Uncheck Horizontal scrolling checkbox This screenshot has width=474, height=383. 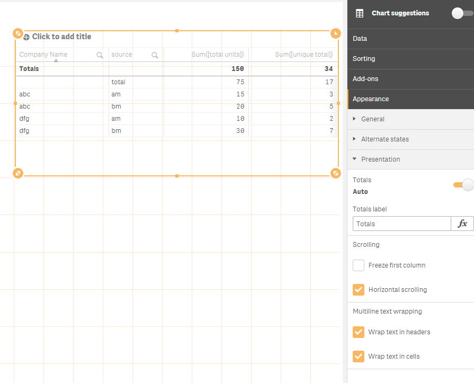coord(359,290)
